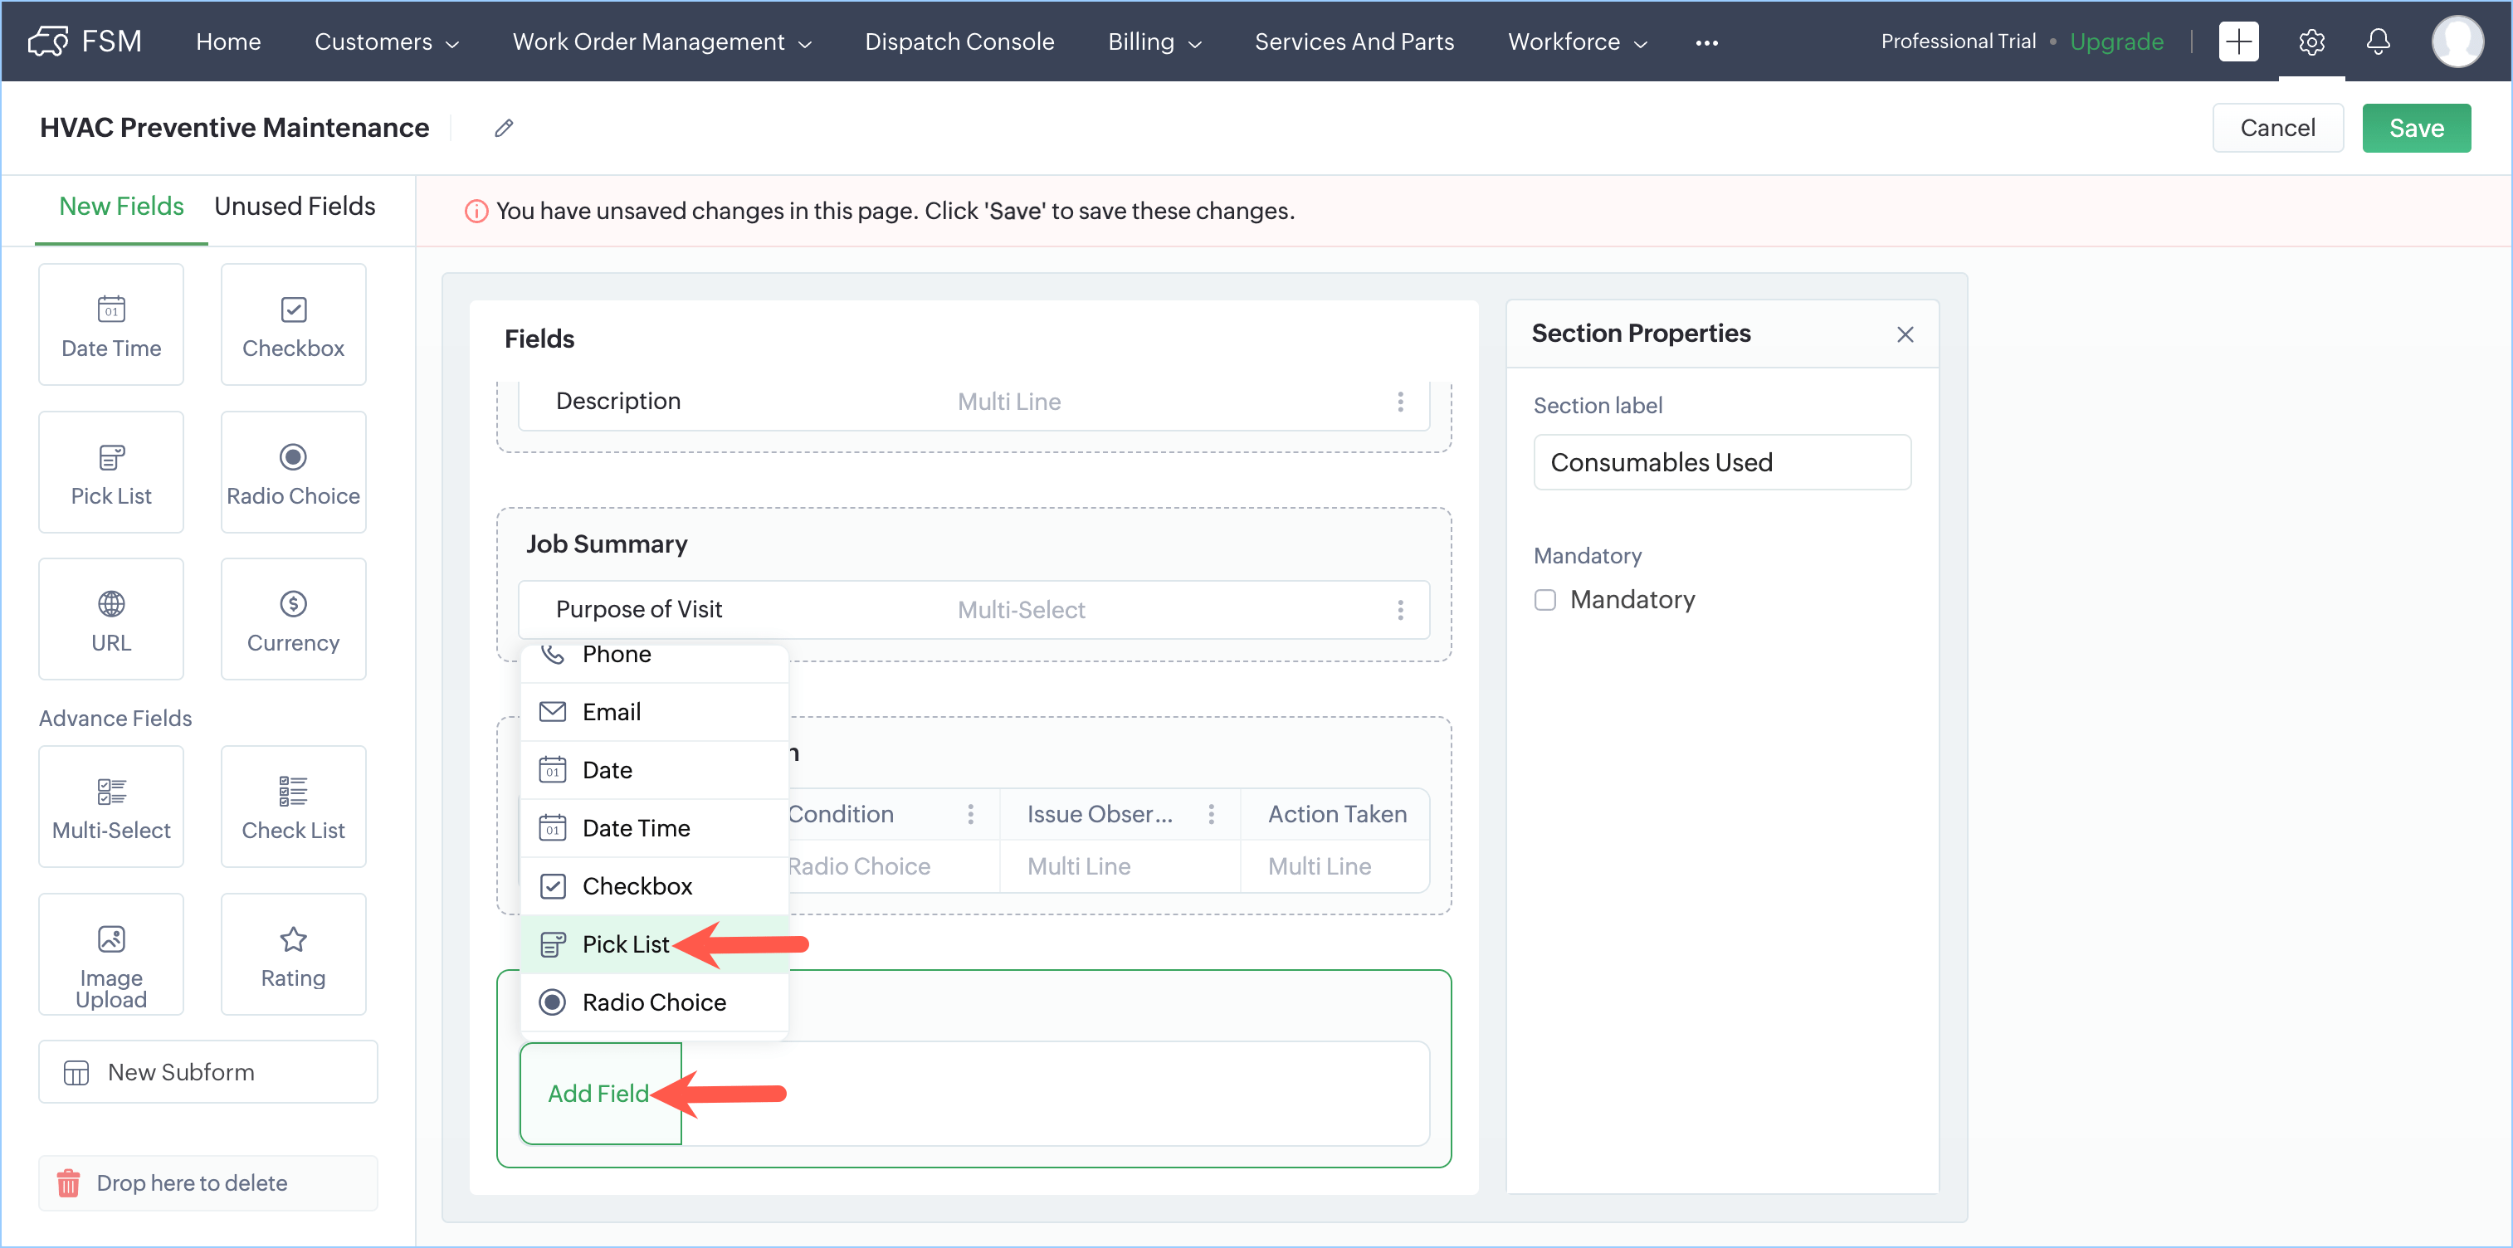
Task: Click the pencil edit icon beside the title
Action: [x=504, y=128]
